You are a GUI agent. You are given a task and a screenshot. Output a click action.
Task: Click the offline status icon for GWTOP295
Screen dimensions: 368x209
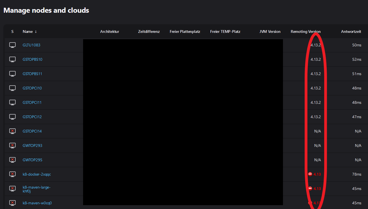pyautogui.click(x=12, y=160)
